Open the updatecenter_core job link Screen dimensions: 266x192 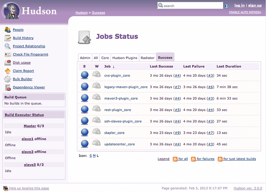click(119, 144)
